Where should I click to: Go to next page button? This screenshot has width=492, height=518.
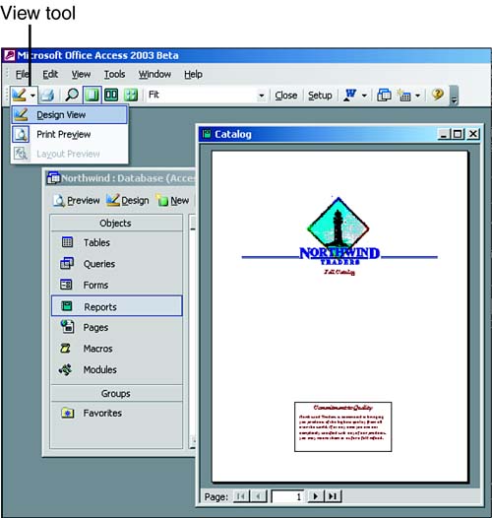(x=315, y=496)
